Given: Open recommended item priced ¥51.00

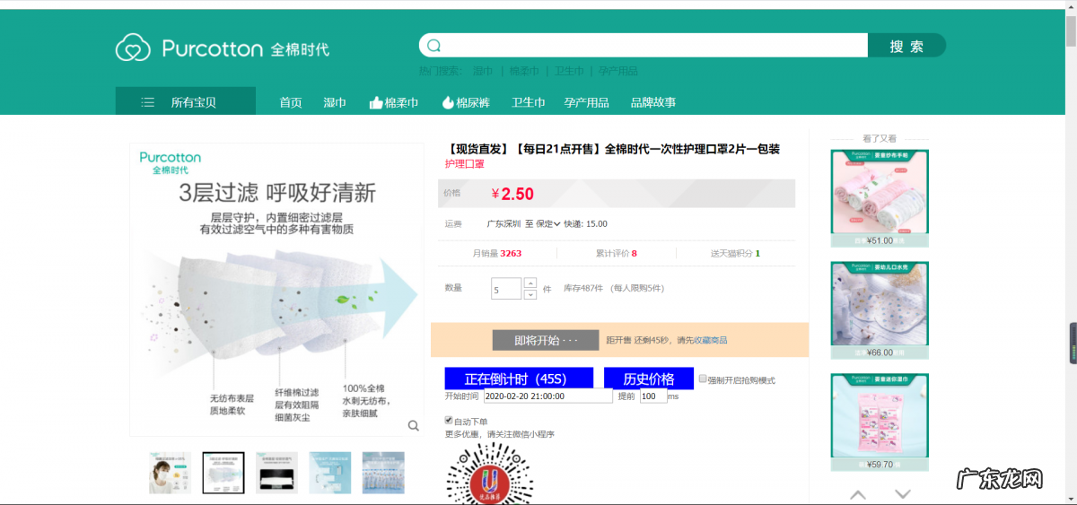Looking at the screenshot, I should 880,197.
